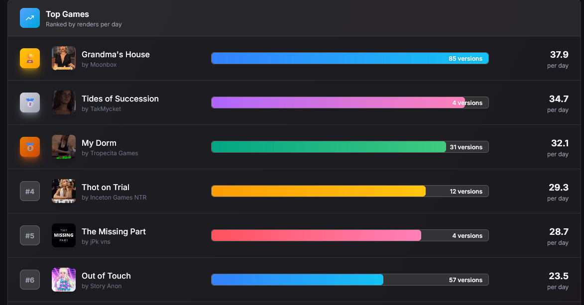Click the Out of Touch thumbnail
This screenshot has height=305, width=584.
click(x=64, y=280)
